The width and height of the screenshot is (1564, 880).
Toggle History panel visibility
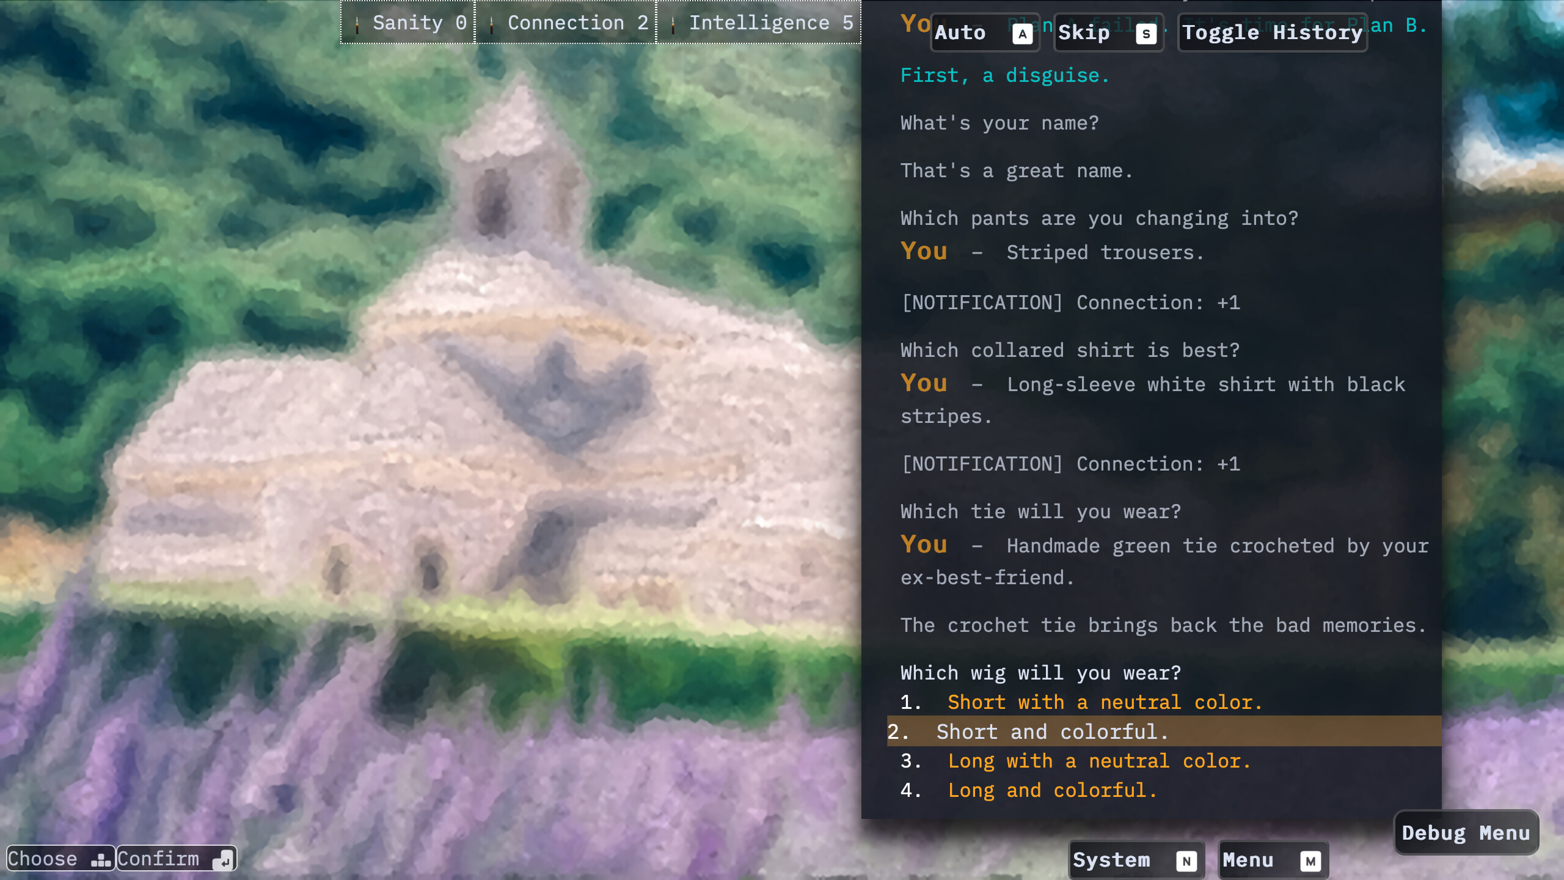1272,32
